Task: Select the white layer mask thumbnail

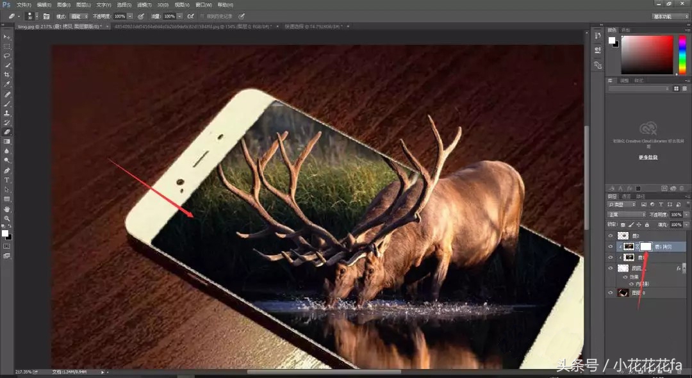Action: coord(646,247)
